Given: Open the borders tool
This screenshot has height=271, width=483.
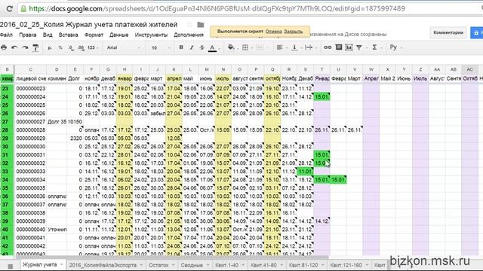Looking at the screenshot, I should coord(245,47).
